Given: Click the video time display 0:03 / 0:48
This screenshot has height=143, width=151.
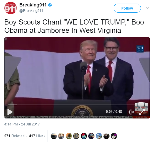Looking at the screenshot, I should pyautogui.click(x=114, y=112).
